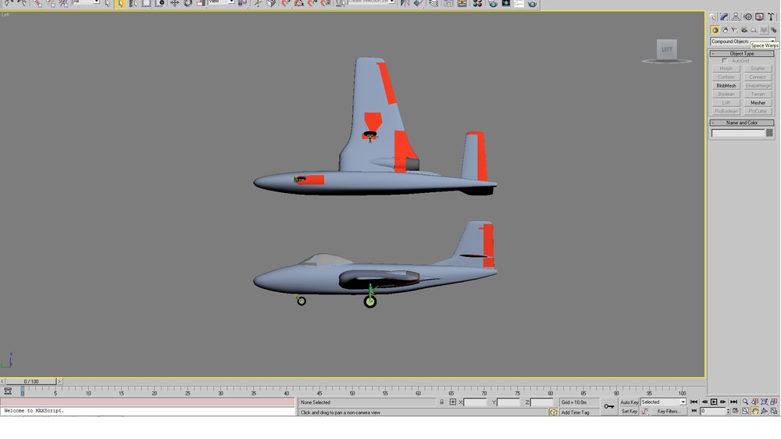Click the large Set Keys key icon
This screenshot has width=781, height=439.
click(x=608, y=407)
